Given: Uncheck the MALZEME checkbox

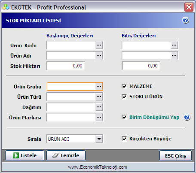Looking at the screenshot, I should point(124,86).
